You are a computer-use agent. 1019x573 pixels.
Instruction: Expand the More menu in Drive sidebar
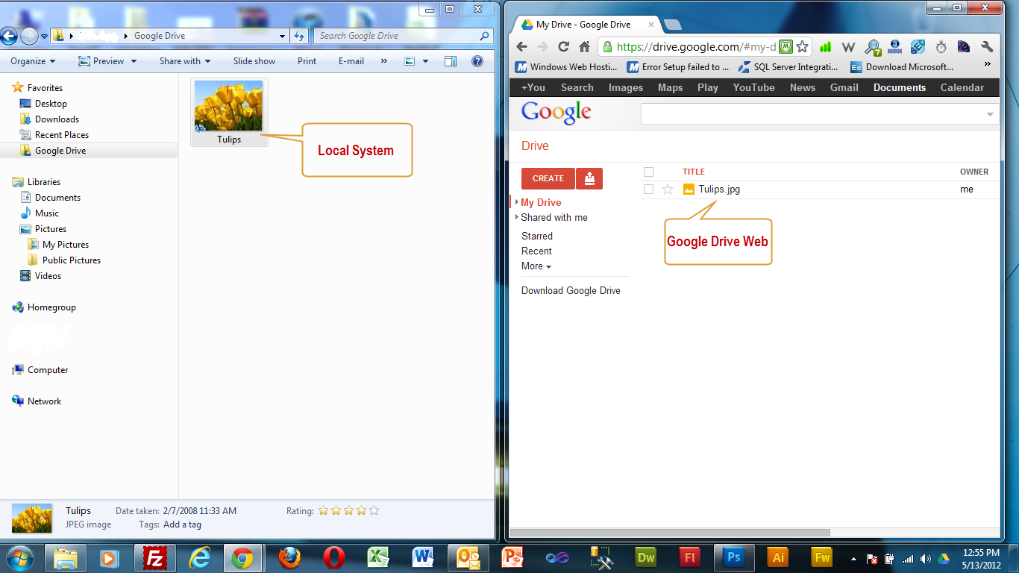[x=536, y=266]
